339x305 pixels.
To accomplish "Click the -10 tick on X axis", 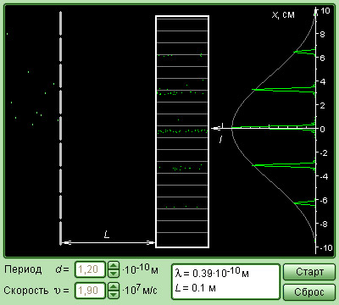I will [325, 248].
